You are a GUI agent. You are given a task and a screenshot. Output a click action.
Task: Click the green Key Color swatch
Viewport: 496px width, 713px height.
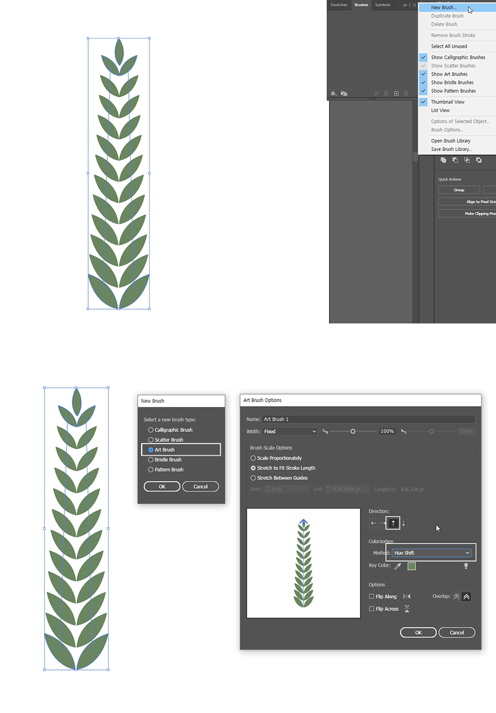tap(411, 566)
